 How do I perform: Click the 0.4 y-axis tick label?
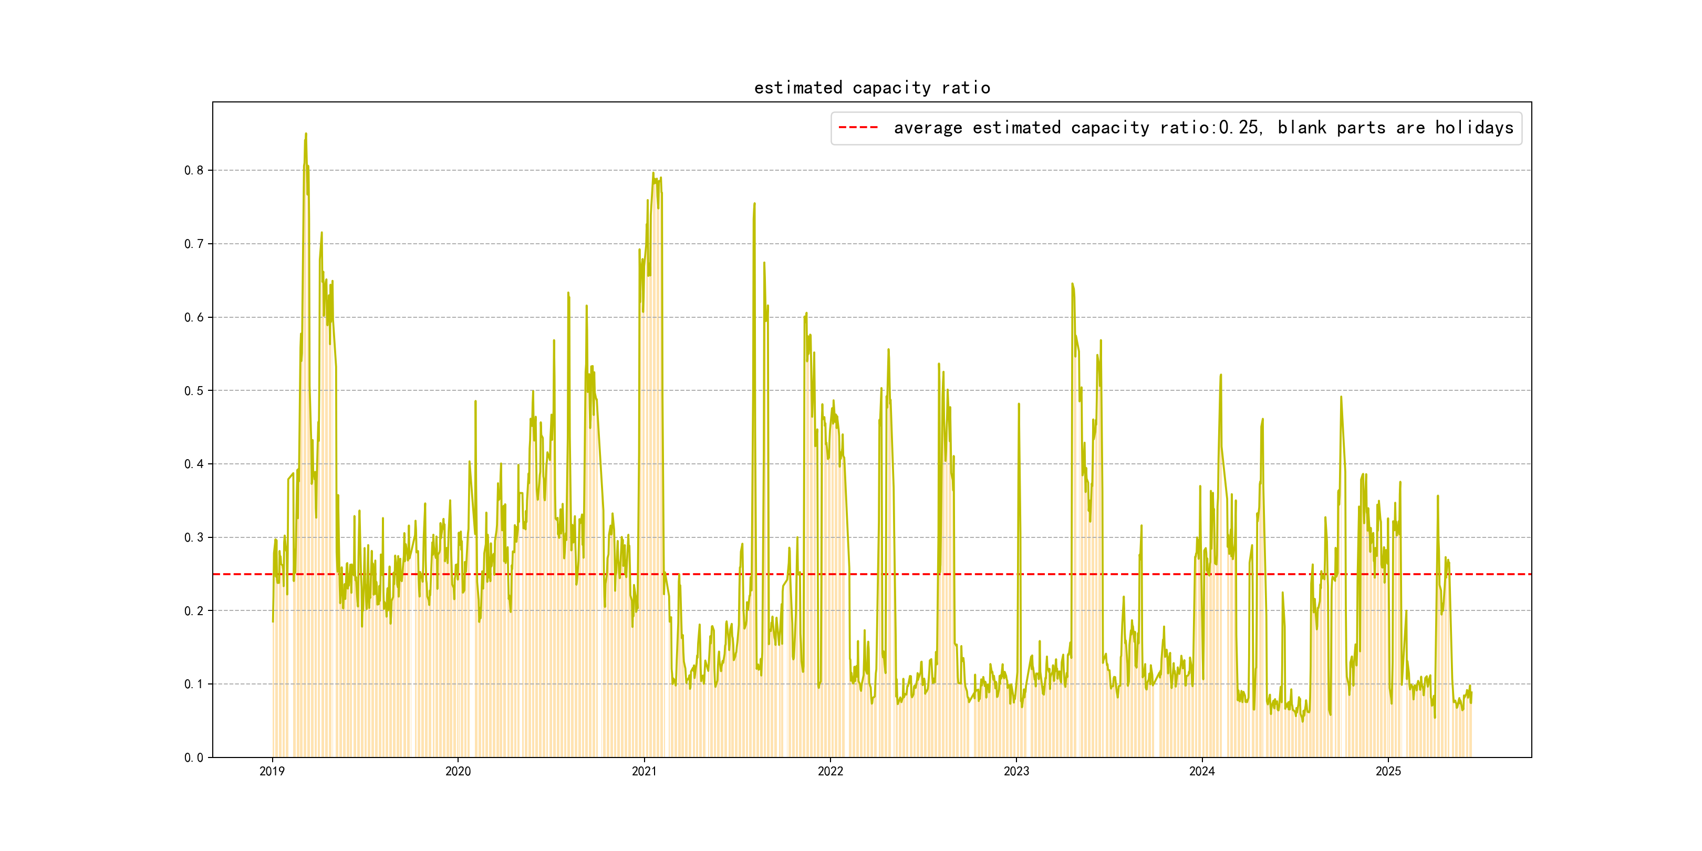tap(194, 464)
